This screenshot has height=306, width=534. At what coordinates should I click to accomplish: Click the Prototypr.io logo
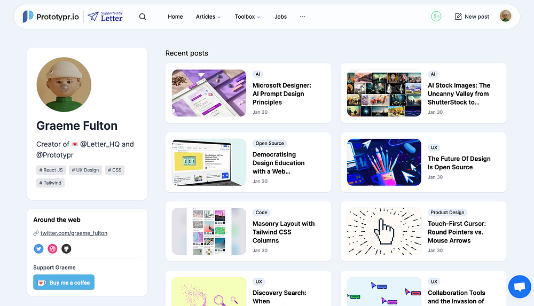pos(51,17)
